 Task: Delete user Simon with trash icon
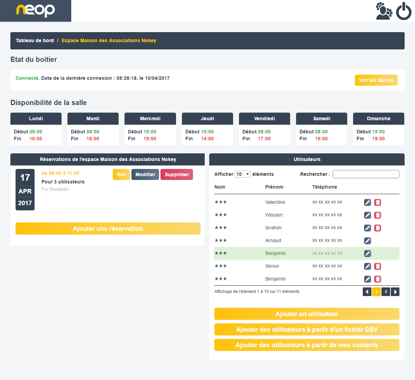click(378, 266)
